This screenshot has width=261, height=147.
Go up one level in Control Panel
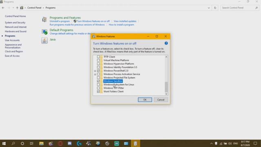(17, 8)
